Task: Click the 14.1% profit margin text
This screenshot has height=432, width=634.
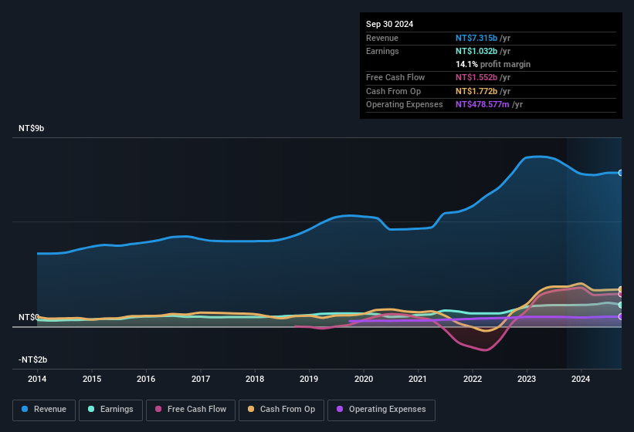Action: tap(493, 64)
